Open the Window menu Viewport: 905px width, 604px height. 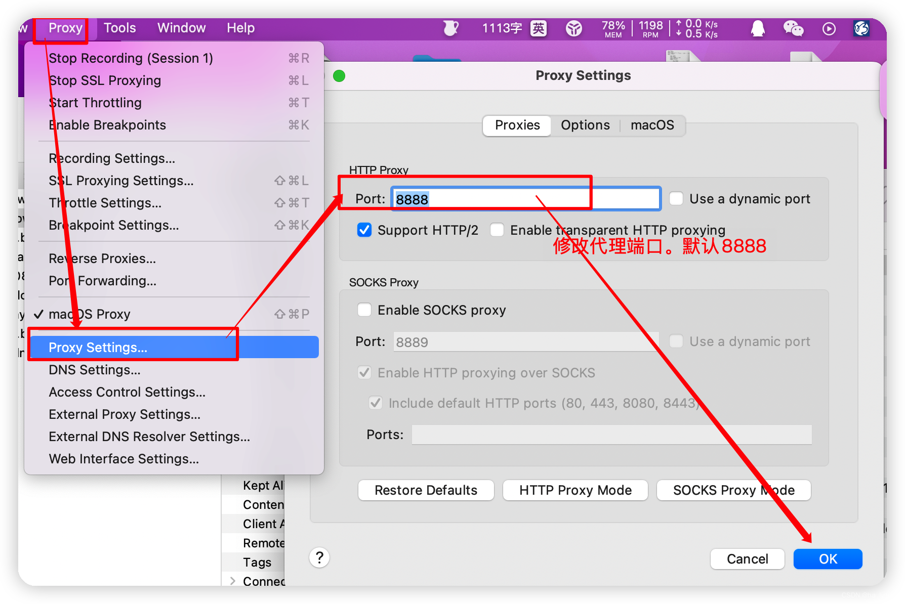point(181,28)
